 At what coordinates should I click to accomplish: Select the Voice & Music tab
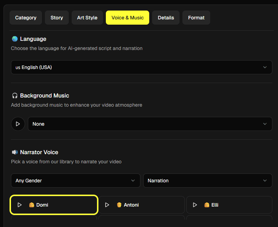[x=127, y=18]
